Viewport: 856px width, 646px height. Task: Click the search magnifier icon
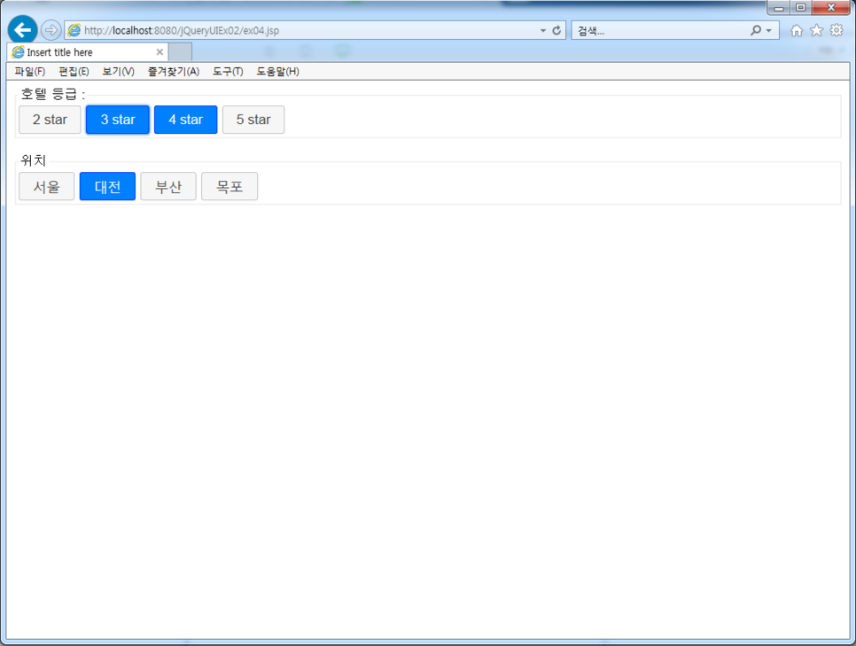point(756,30)
